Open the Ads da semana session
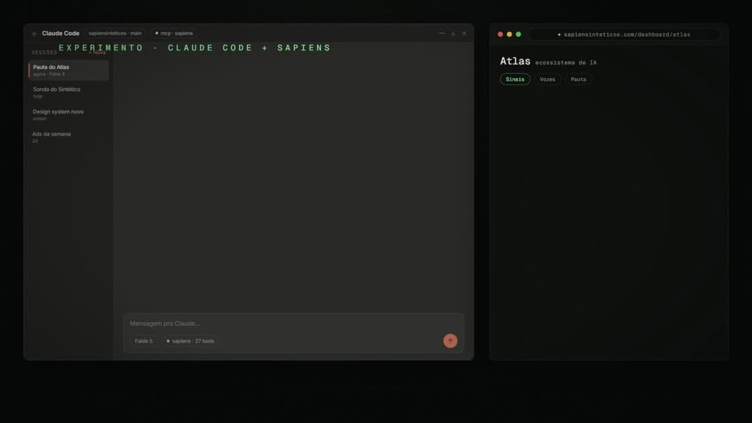752x423 pixels. click(68, 137)
